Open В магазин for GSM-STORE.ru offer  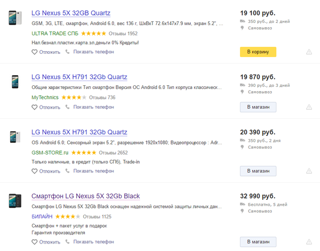[x=258, y=171]
